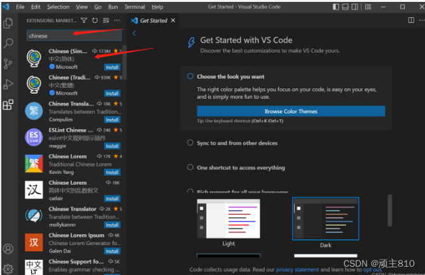The width and height of the screenshot is (425, 275).
Task: Click the extensions search field containing 'chinese'
Action: click(x=74, y=36)
